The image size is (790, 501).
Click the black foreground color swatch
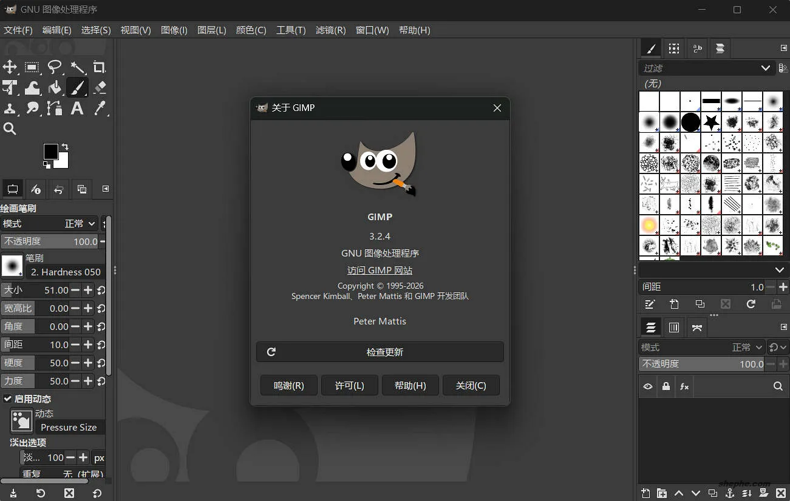pyautogui.click(x=50, y=151)
